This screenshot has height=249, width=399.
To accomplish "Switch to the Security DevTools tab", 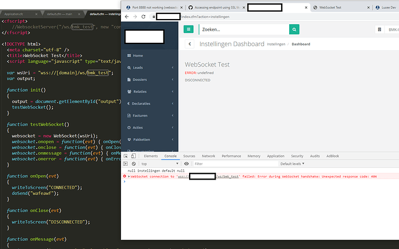I will (297, 156).
